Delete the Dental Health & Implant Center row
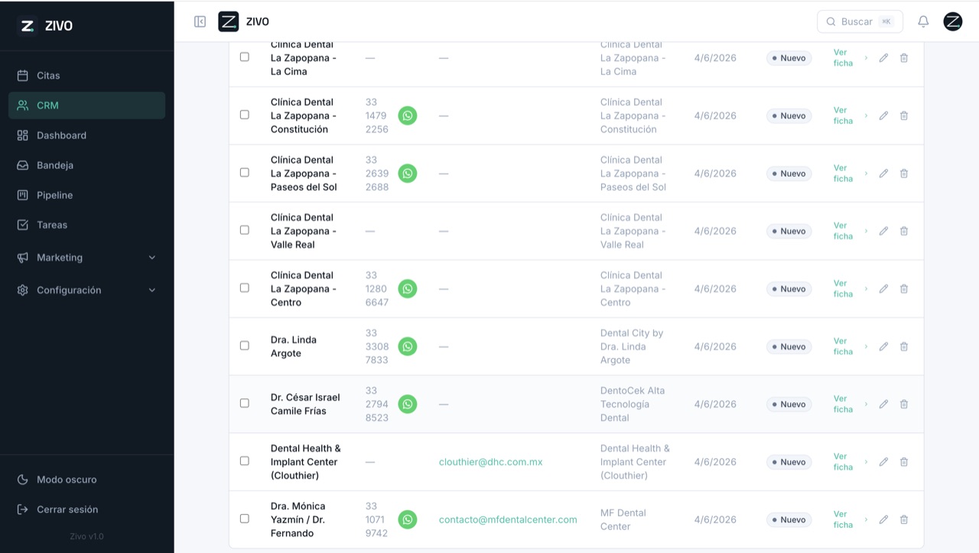 (904, 462)
